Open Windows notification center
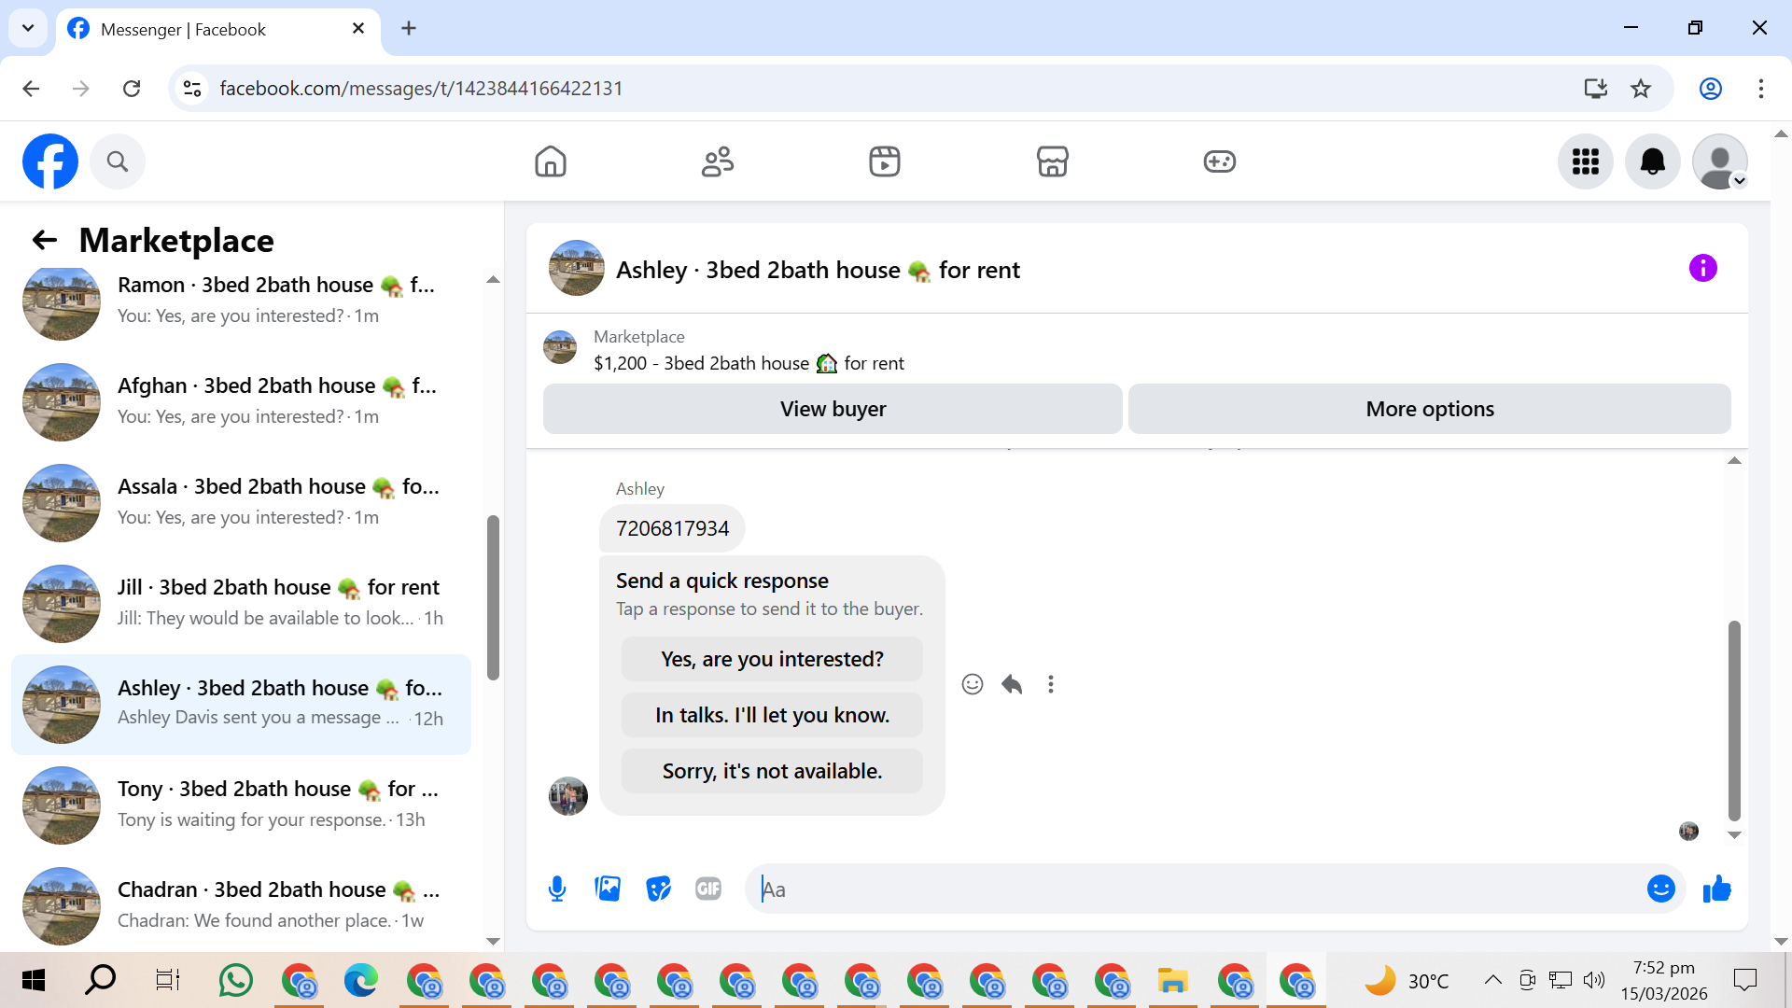Viewport: 1792px width, 1008px height. click(x=1745, y=980)
